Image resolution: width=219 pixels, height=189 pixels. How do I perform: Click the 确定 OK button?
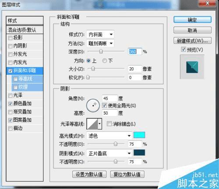192,20
